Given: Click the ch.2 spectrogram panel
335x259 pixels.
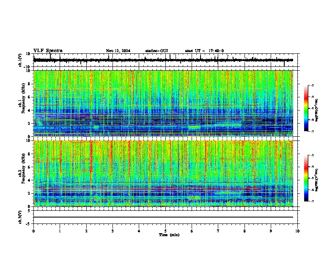Looking at the screenshot, I should (x=163, y=174).
